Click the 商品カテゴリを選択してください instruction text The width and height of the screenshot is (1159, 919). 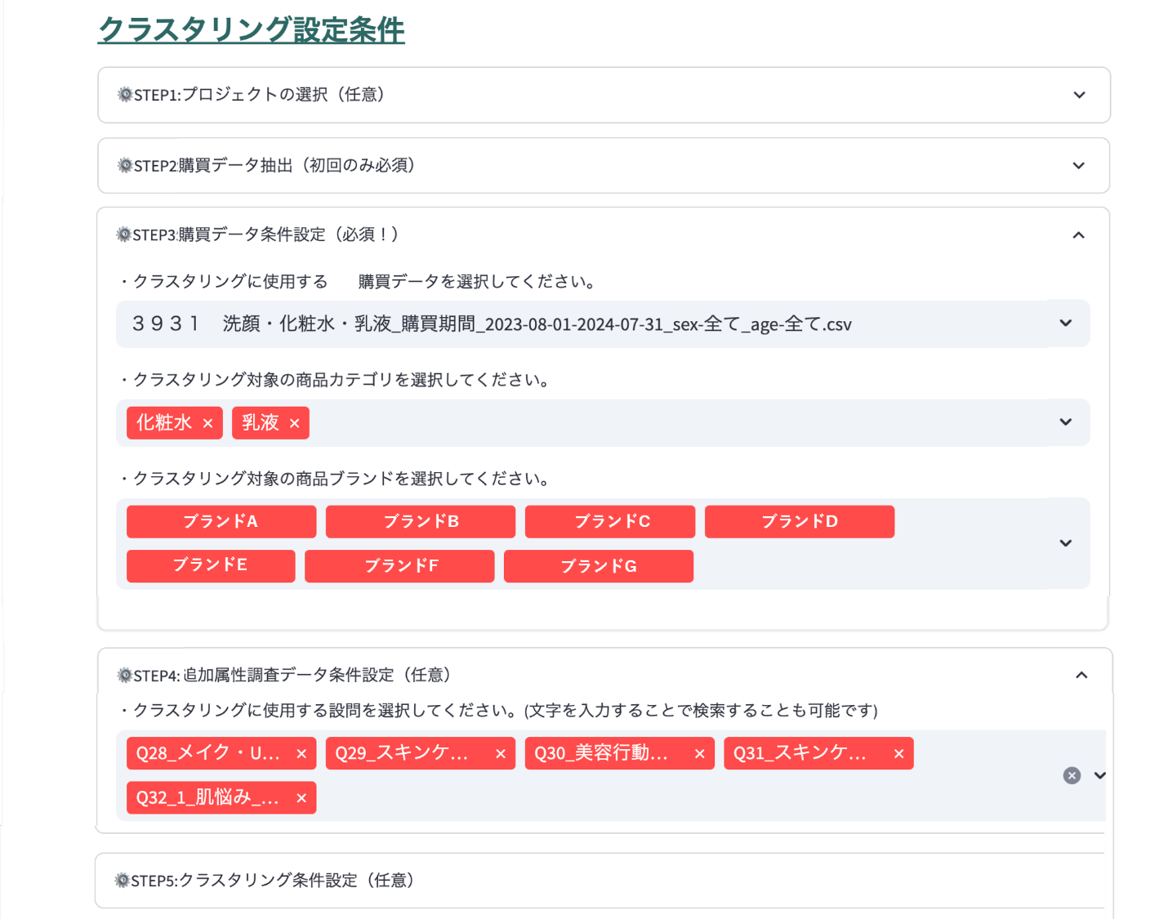pyautogui.click(x=423, y=380)
